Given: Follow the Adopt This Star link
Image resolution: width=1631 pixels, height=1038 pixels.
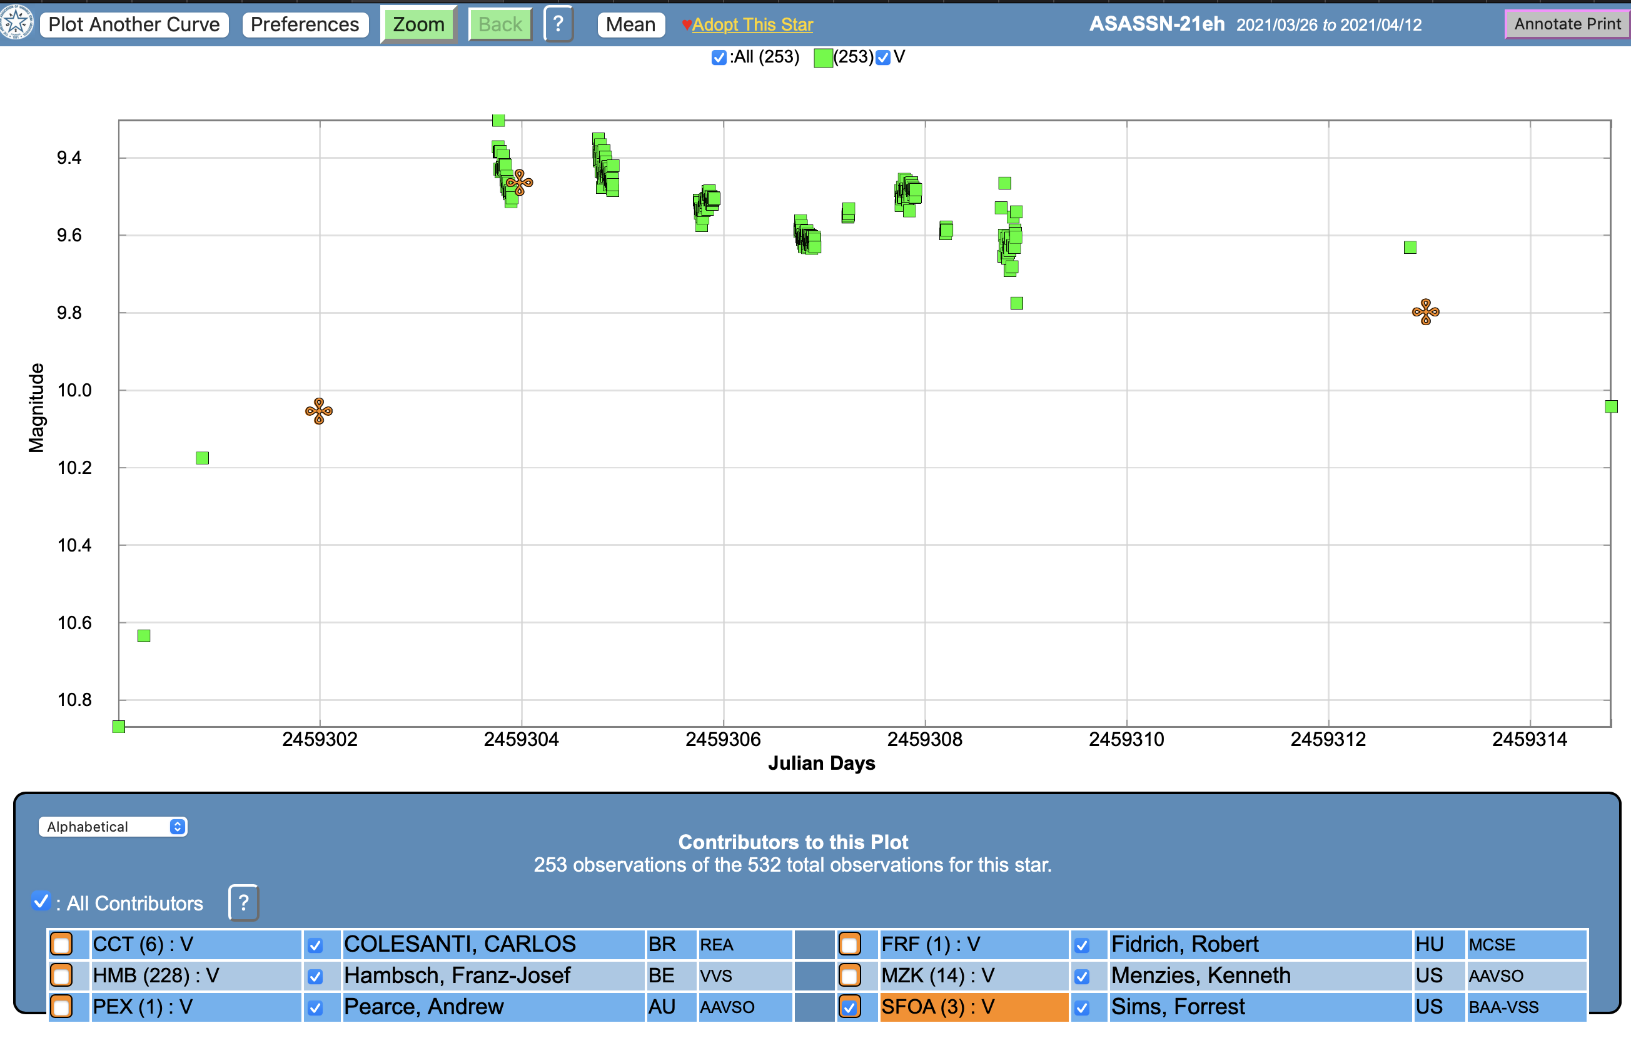Looking at the screenshot, I should 752,24.
